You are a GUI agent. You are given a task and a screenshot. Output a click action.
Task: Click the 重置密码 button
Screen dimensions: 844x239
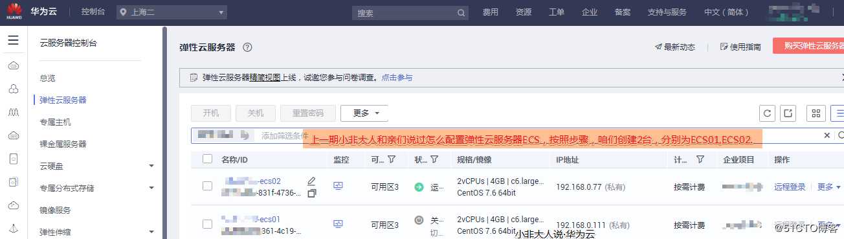(x=308, y=113)
